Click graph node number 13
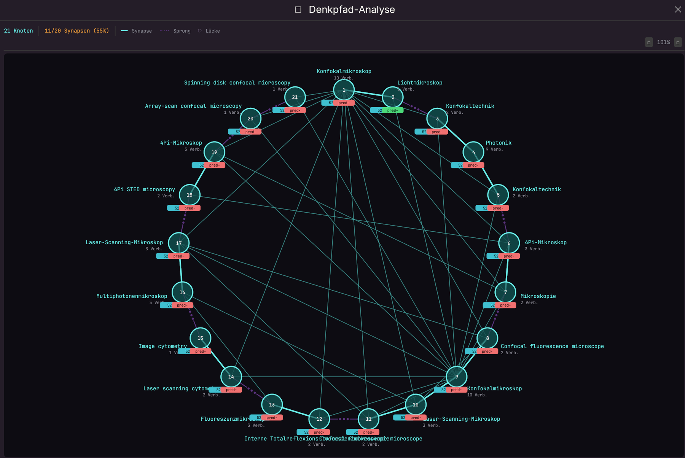The height and width of the screenshot is (458, 685). (272, 405)
